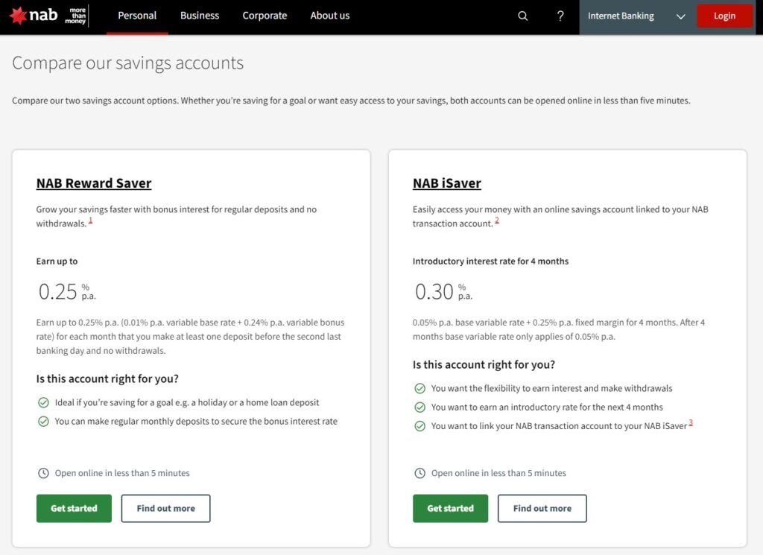
Task: Click 'Earn up to' label
Action: [57, 261]
